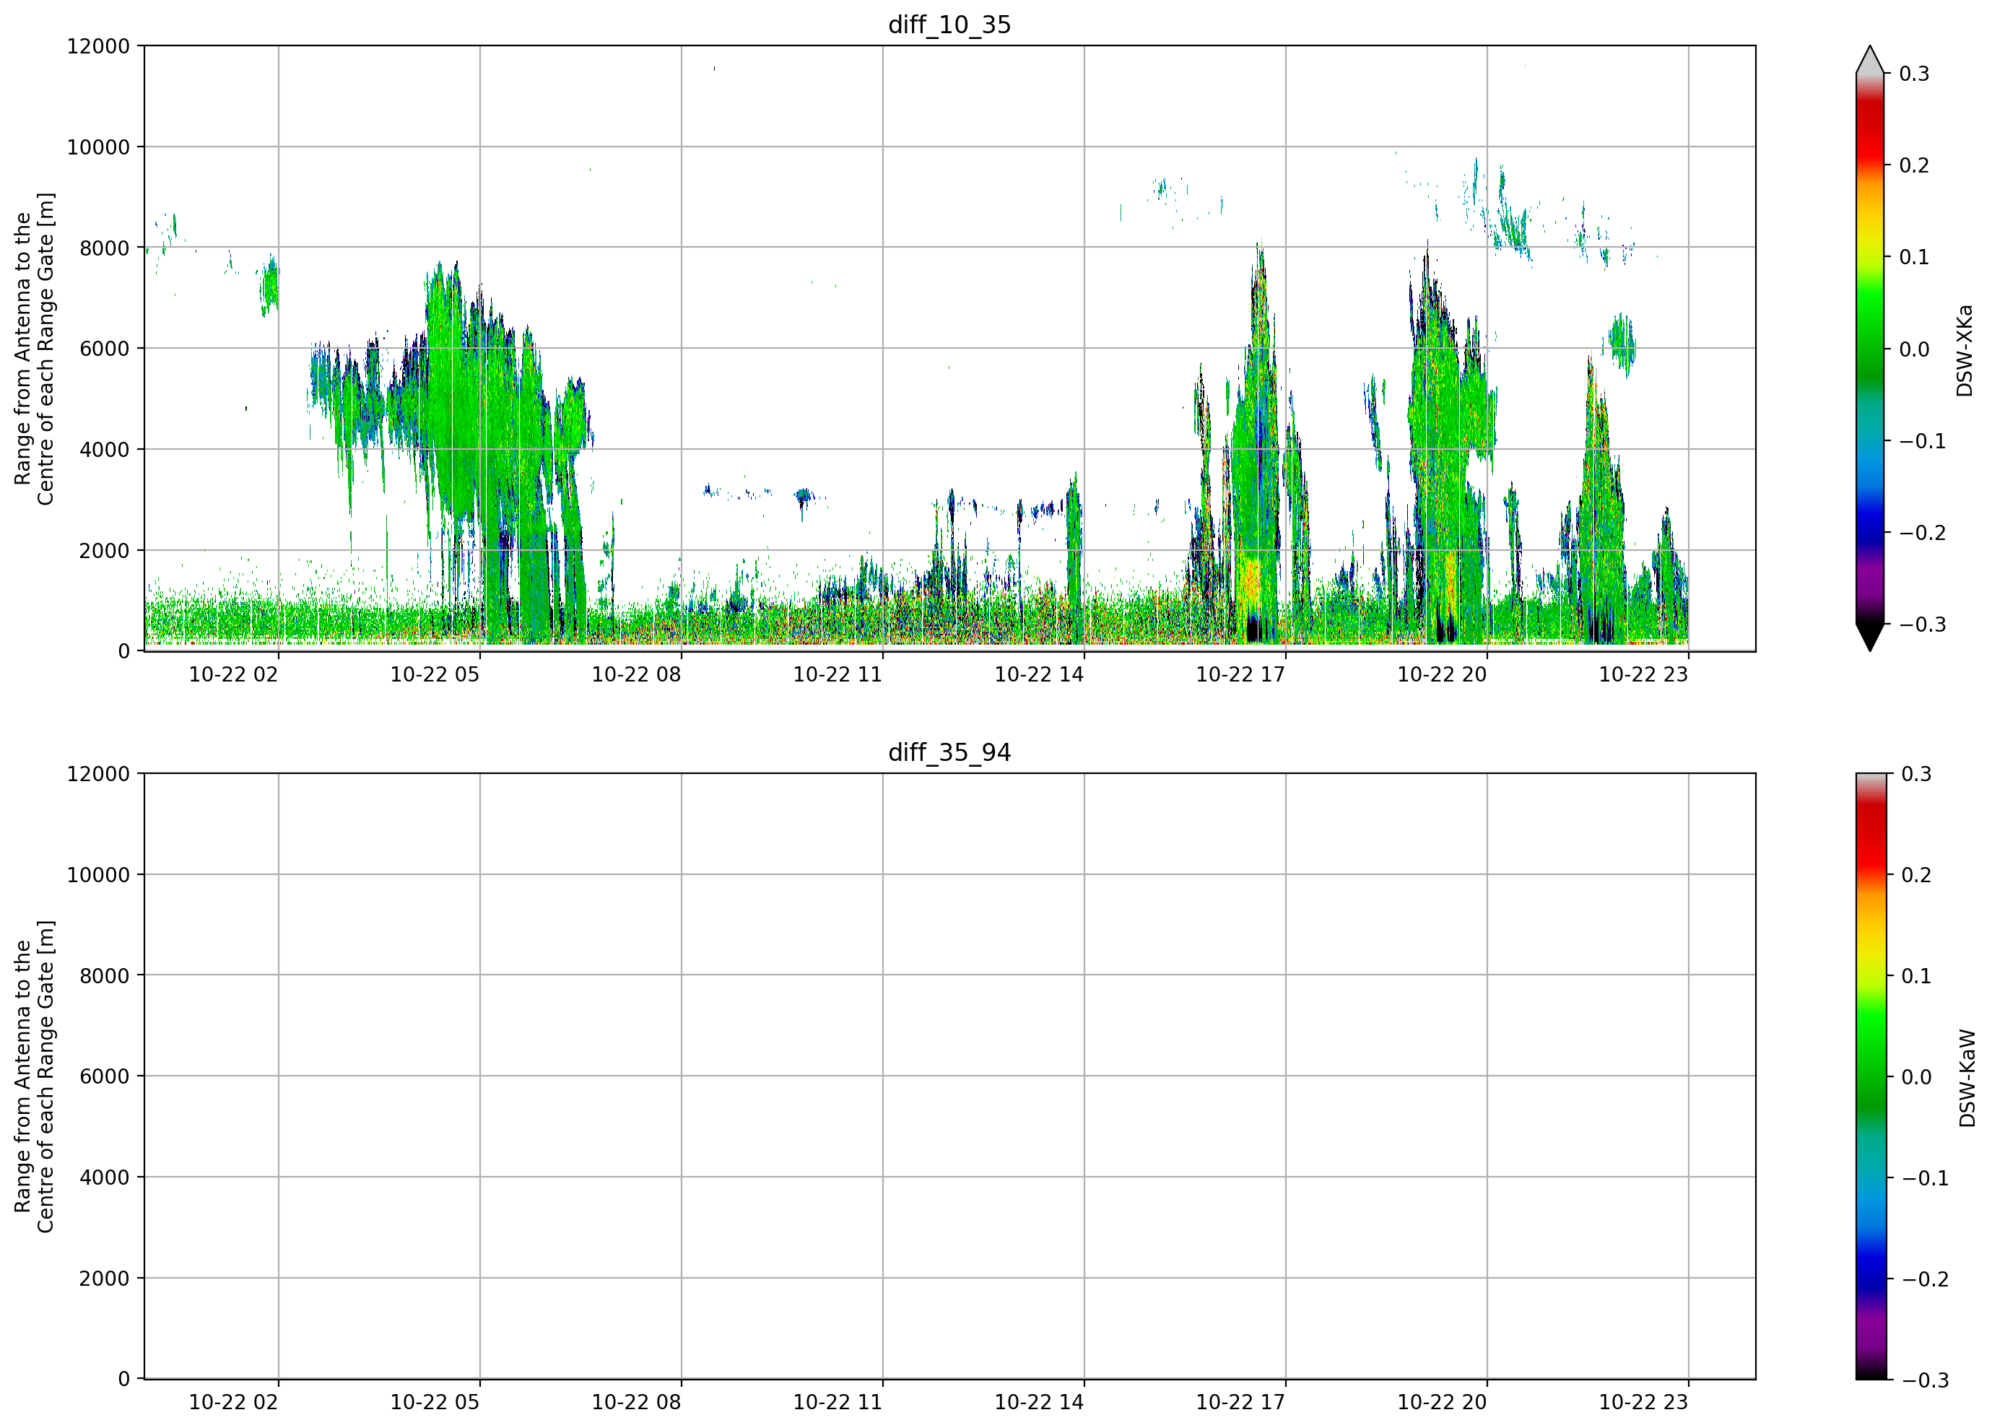Click the diff_35_94 plot title

tap(949, 753)
